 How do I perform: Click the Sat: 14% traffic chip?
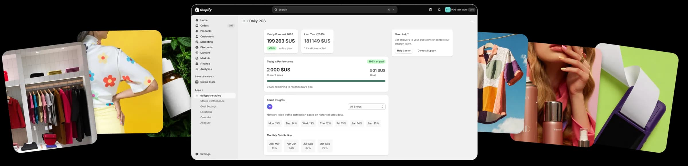point(357,124)
